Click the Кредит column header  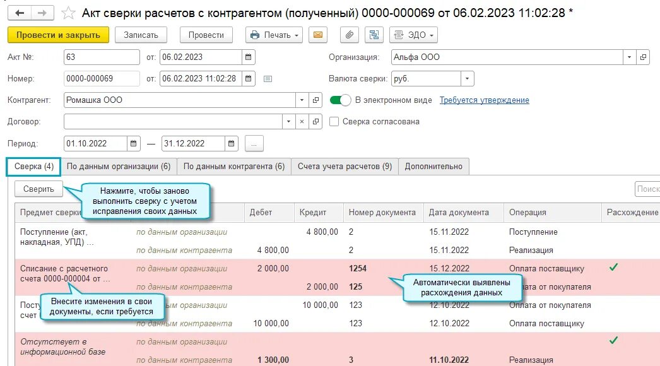(319, 212)
